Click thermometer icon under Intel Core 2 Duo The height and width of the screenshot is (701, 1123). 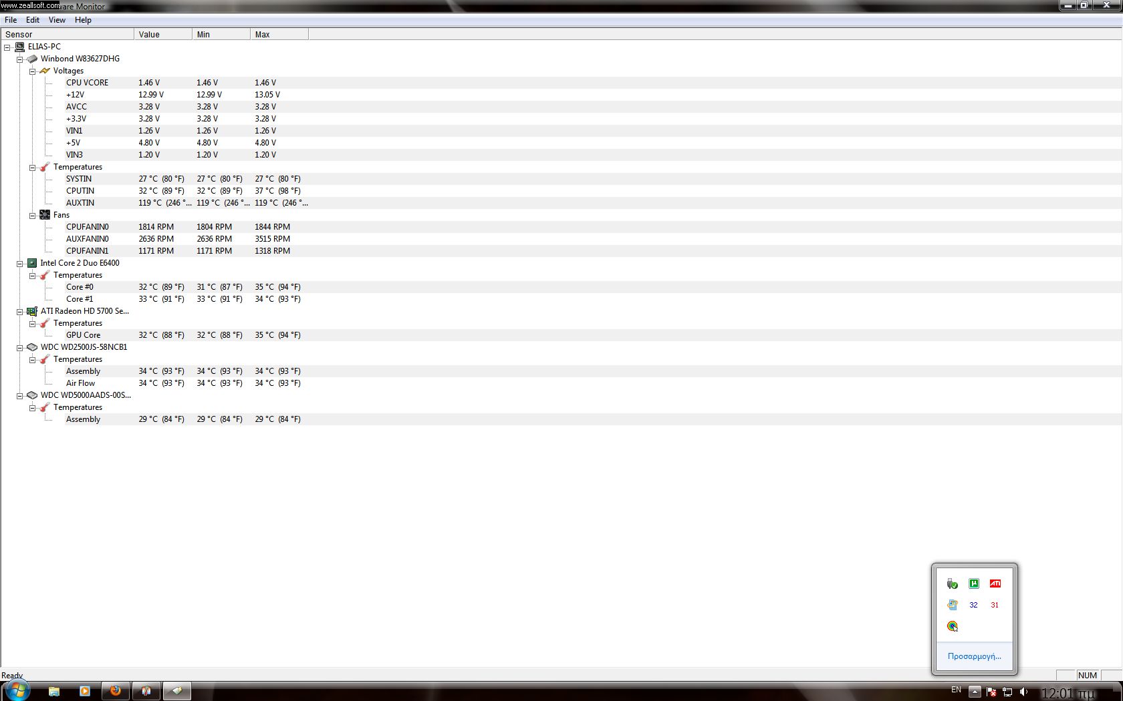(45, 275)
